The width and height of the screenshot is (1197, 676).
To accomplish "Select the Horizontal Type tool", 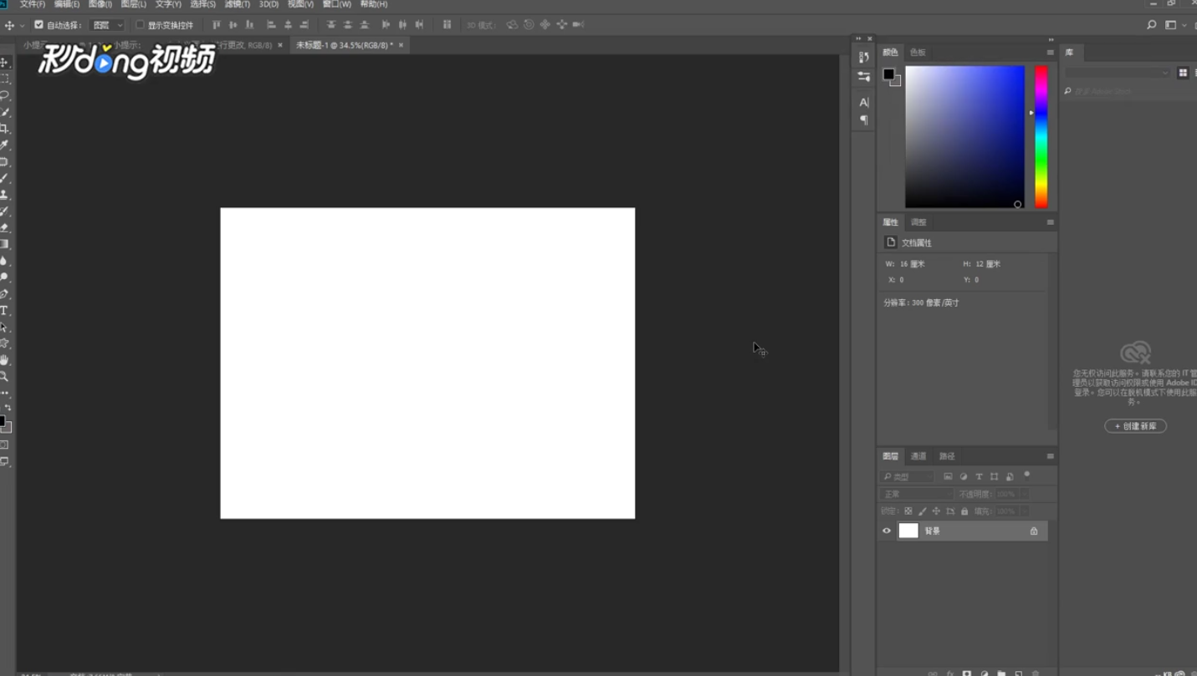I will [4, 310].
